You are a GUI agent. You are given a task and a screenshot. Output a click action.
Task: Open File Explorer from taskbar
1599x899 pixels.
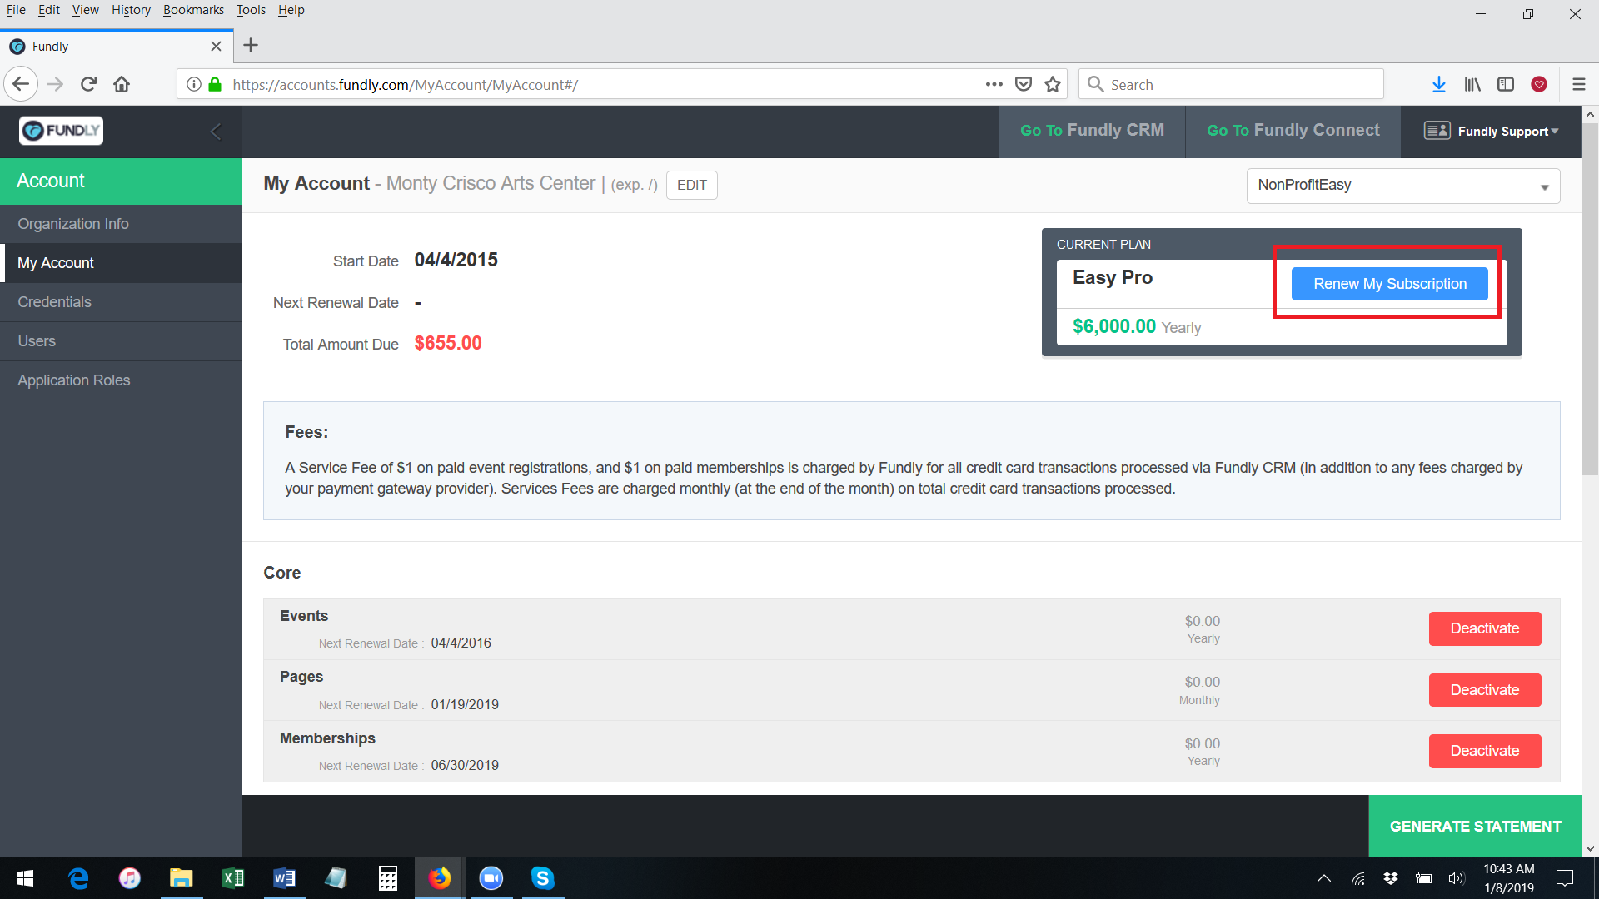pos(181,878)
